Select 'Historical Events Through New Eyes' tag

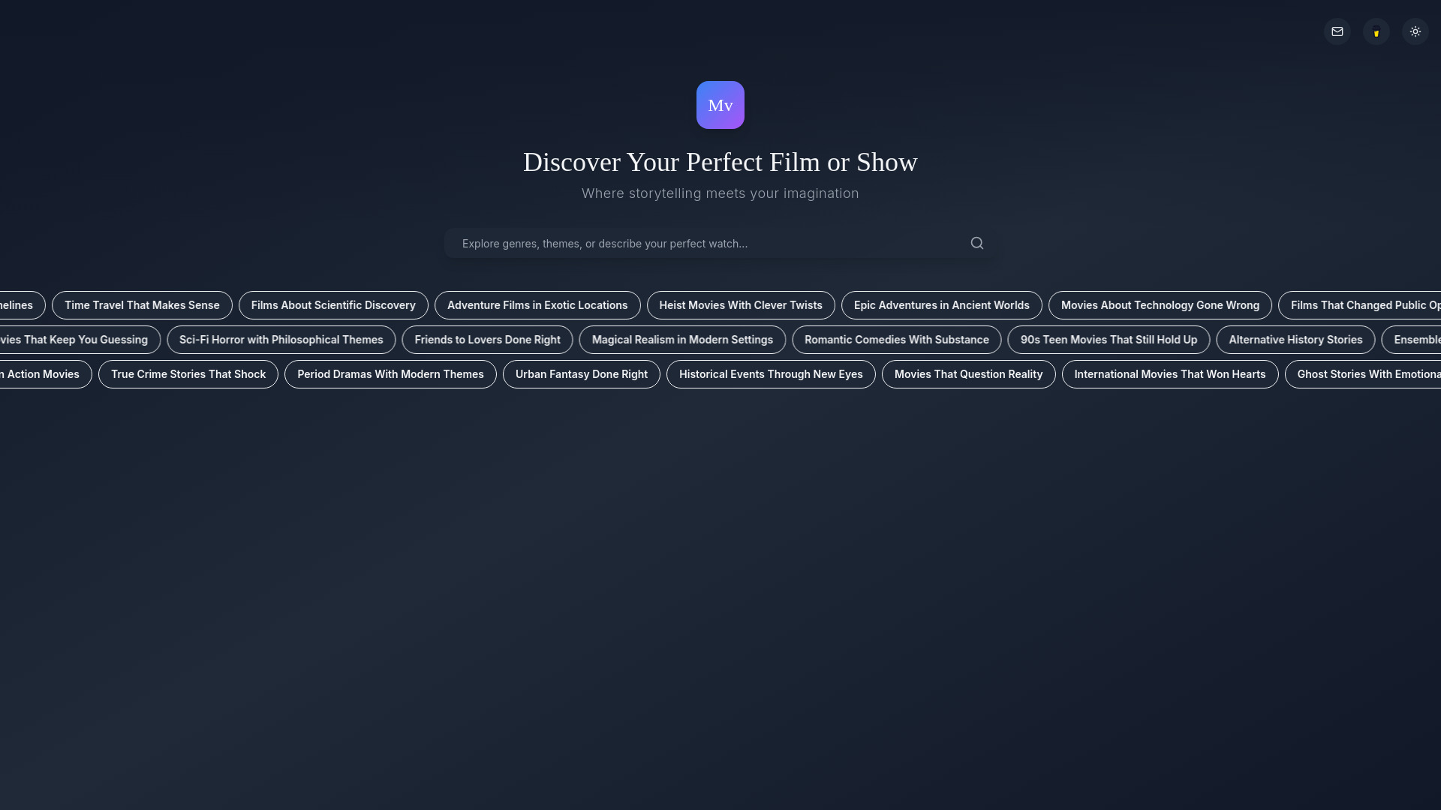pos(770,373)
